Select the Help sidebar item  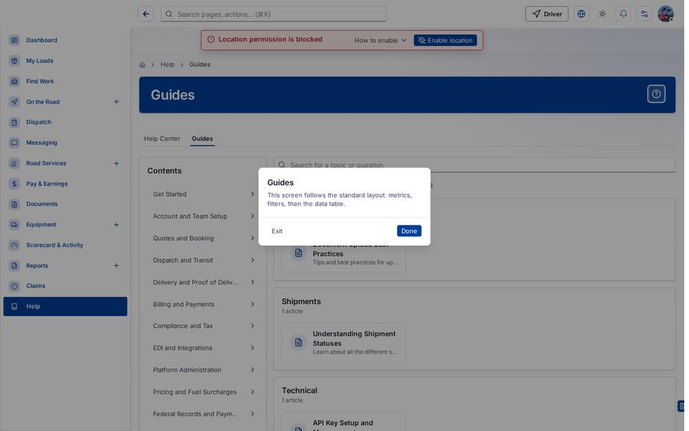[65, 307]
